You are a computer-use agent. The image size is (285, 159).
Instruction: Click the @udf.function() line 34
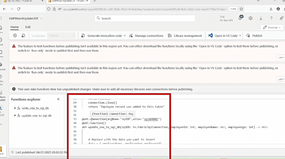(94, 123)
